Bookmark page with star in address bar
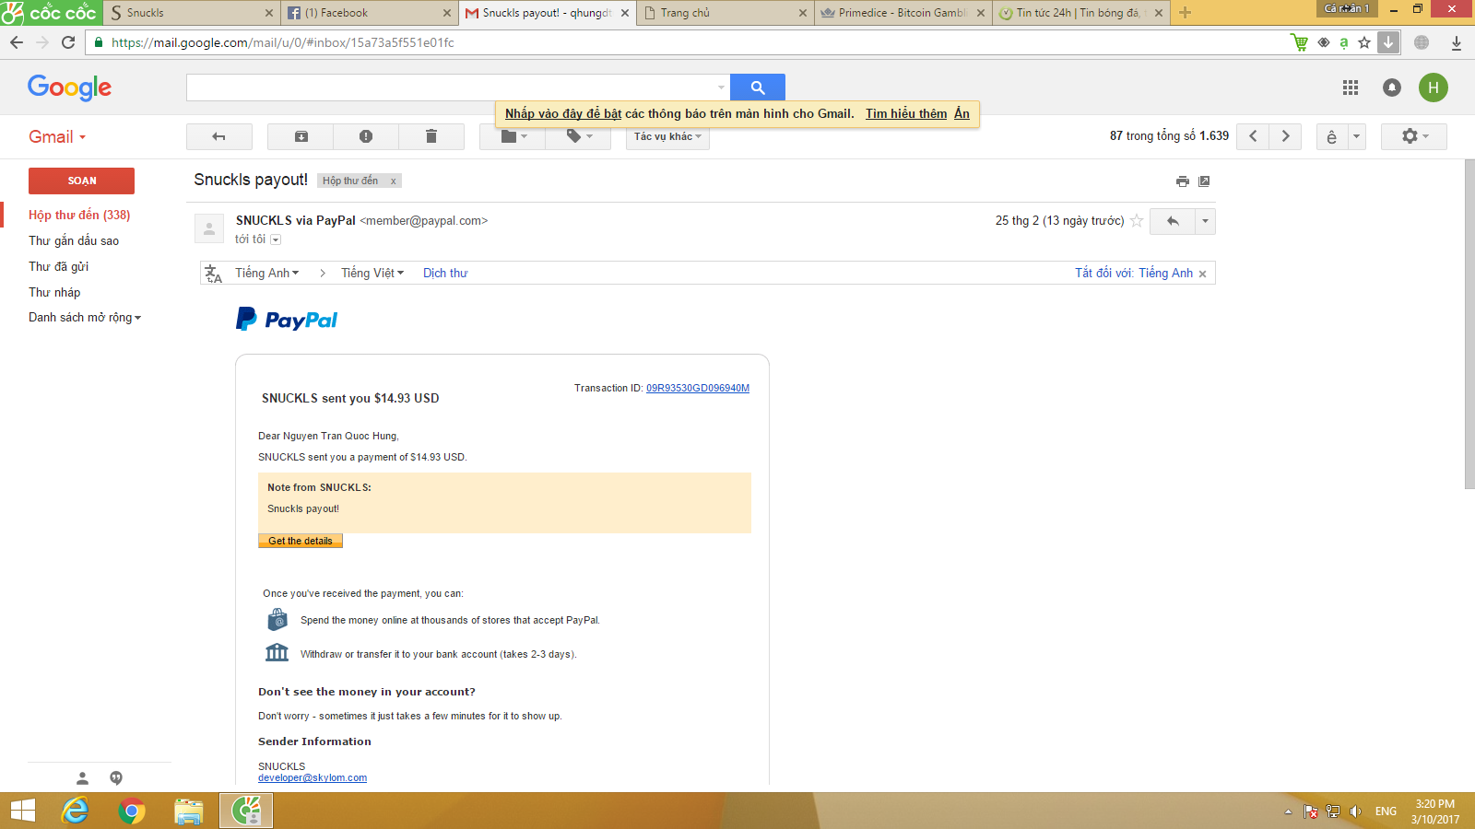This screenshot has height=829, width=1475. pyautogui.click(x=1364, y=42)
